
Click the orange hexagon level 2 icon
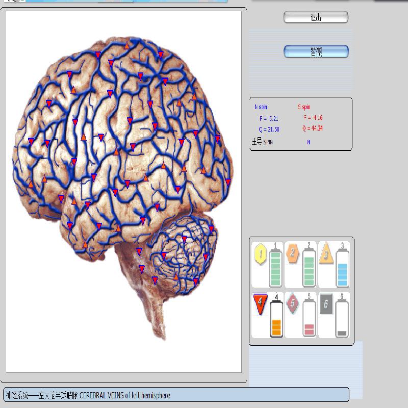292,252
